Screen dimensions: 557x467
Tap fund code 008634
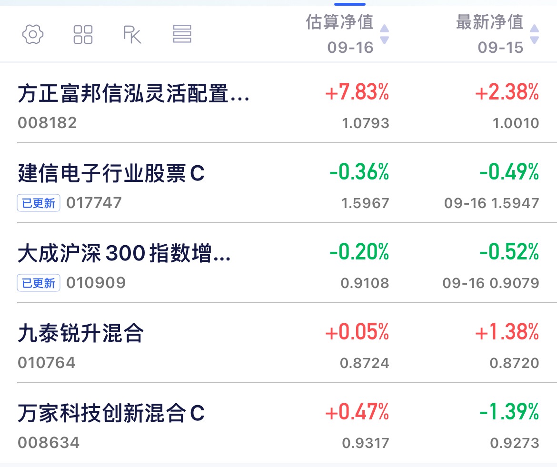[49, 443]
